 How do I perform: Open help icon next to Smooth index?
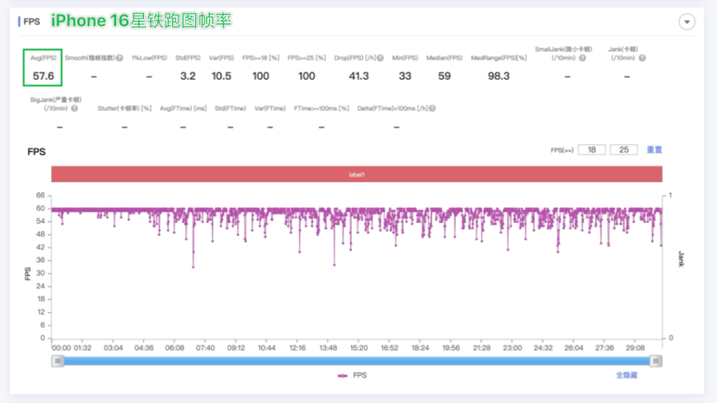(119, 58)
